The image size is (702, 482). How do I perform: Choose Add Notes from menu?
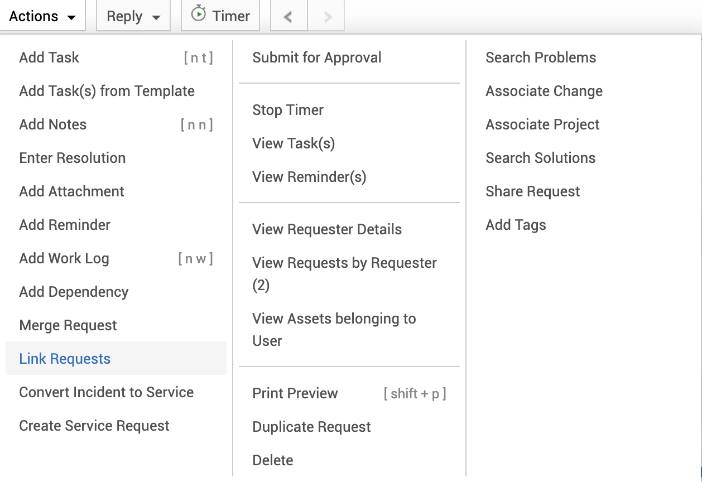point(53,124)
